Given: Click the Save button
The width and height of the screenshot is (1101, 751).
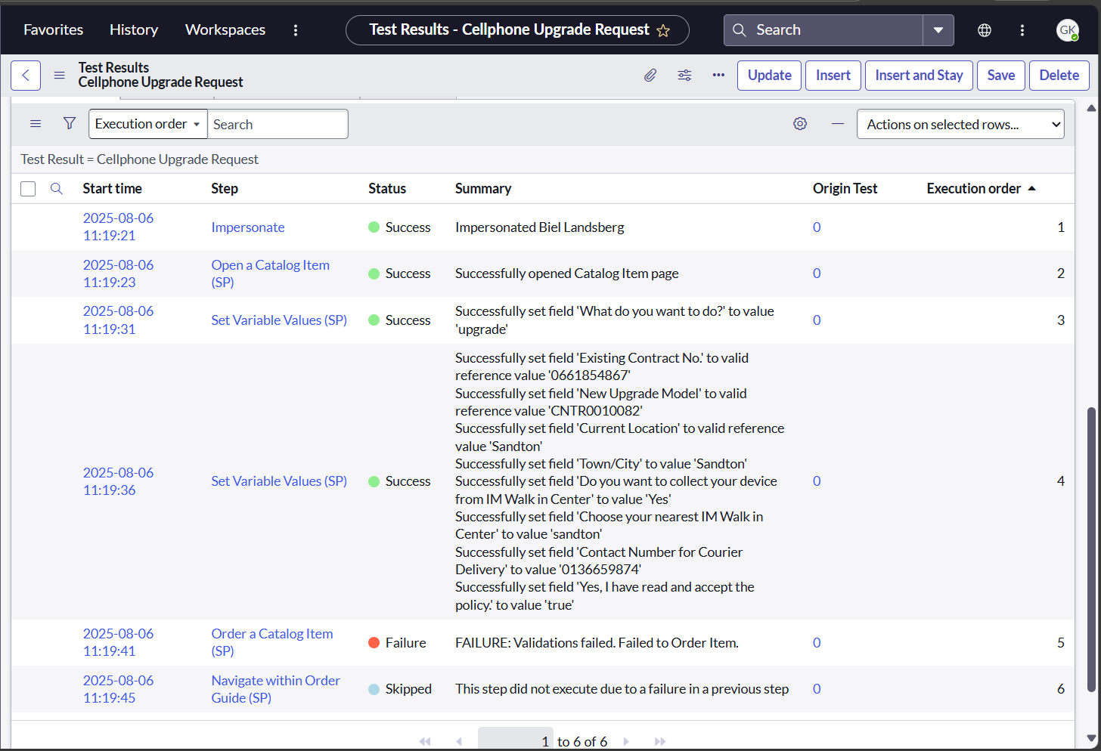Looking at the screenshot, I should point(1001,76).
